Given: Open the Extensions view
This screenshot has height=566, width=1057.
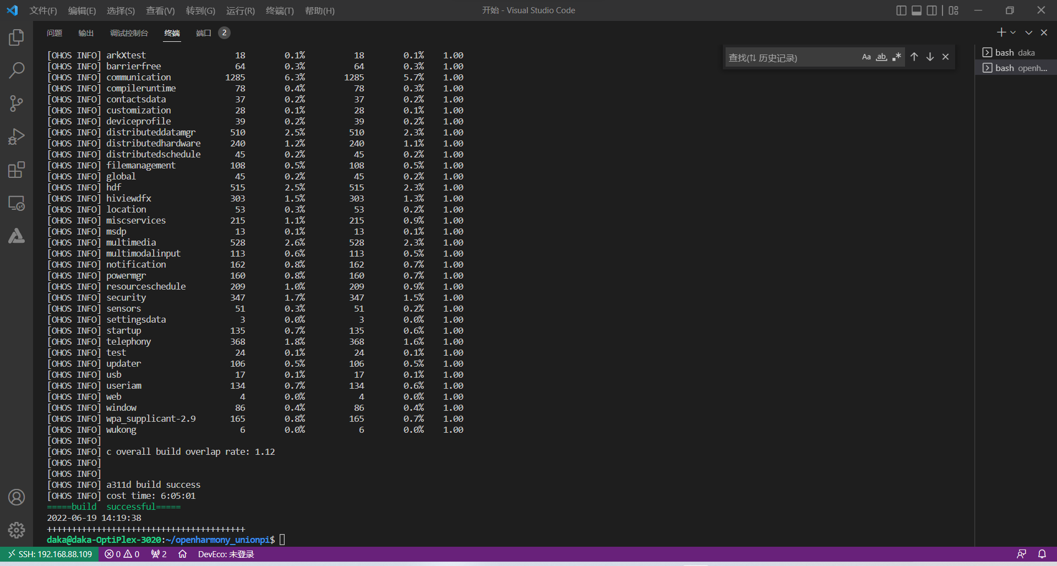Looking at the screenshot, I should [x=17, y=170].
